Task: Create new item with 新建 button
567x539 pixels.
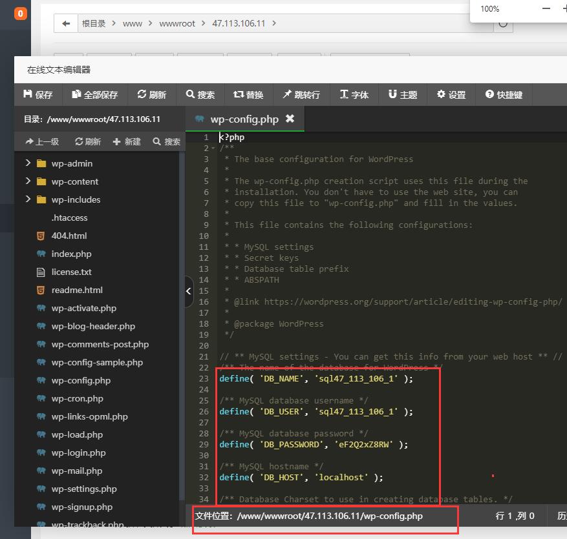Action: (127, 141)
